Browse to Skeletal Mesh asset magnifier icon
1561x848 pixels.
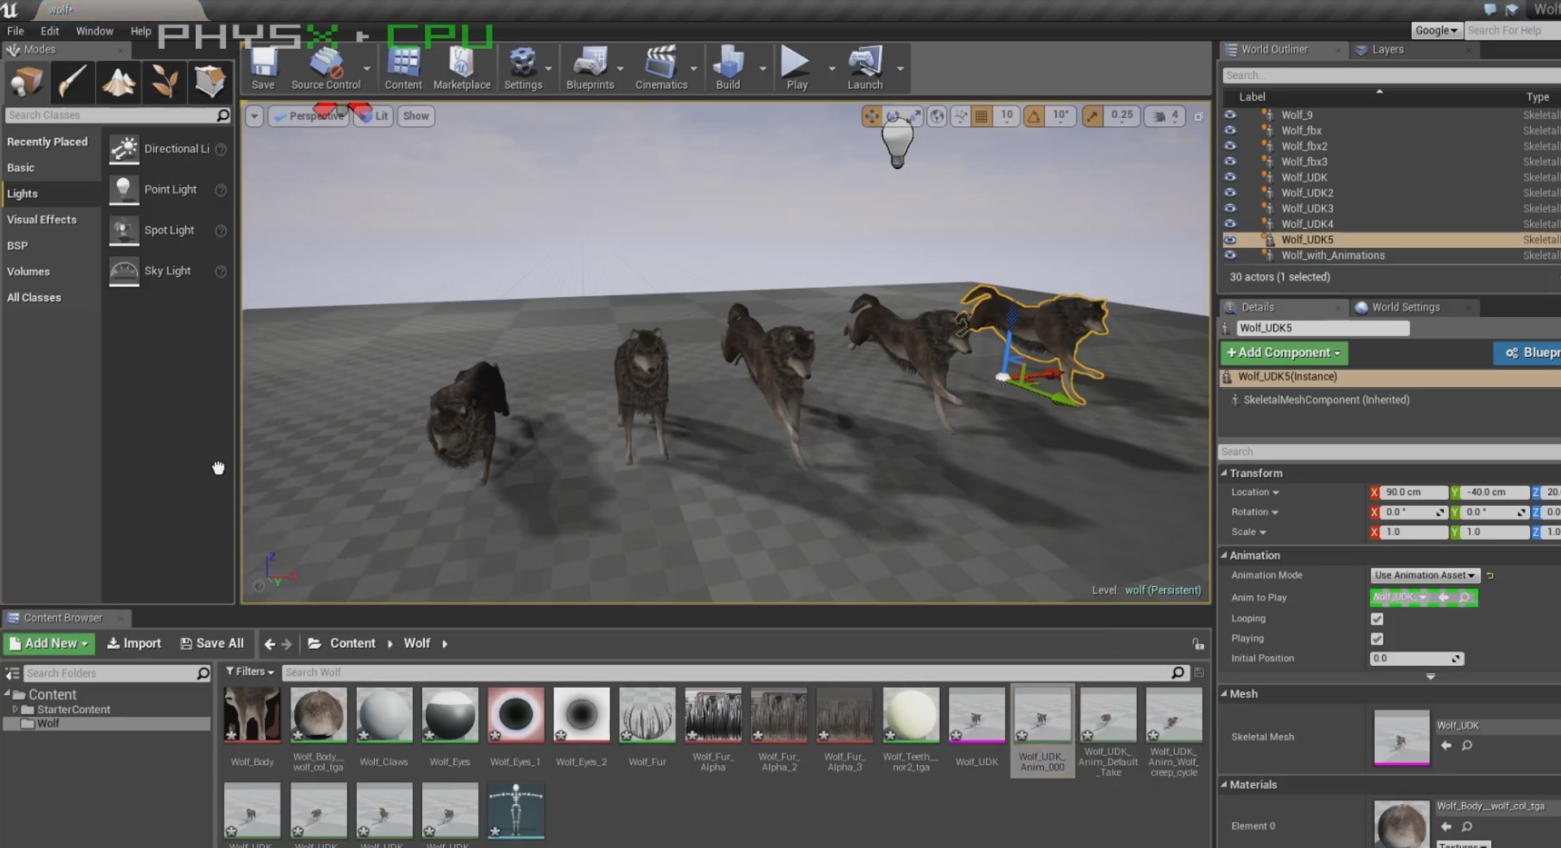coord(1467,746)
